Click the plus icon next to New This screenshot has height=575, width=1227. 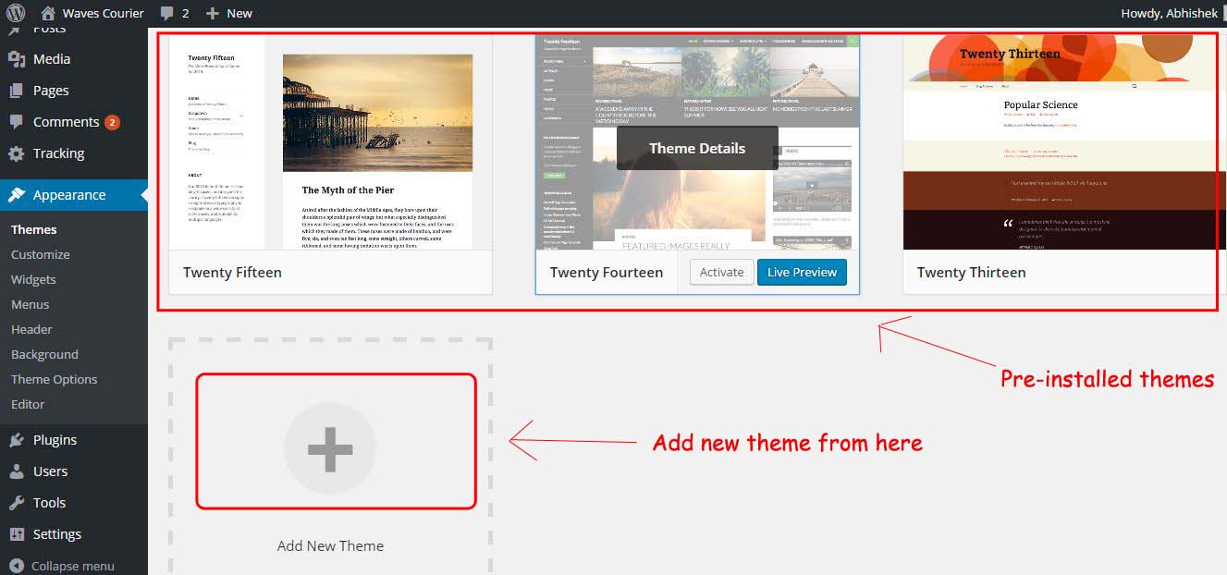[213, 13]
